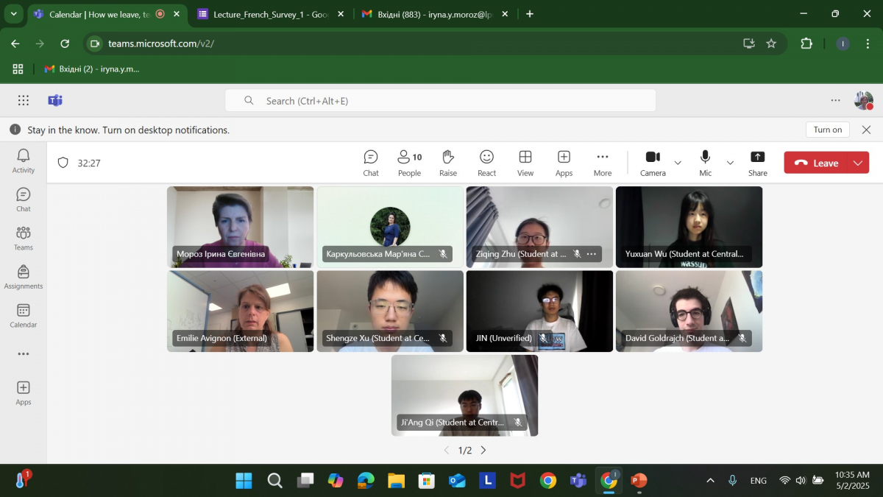
Task: Open the Chrome extensions menu
Action: pos(806,43)
